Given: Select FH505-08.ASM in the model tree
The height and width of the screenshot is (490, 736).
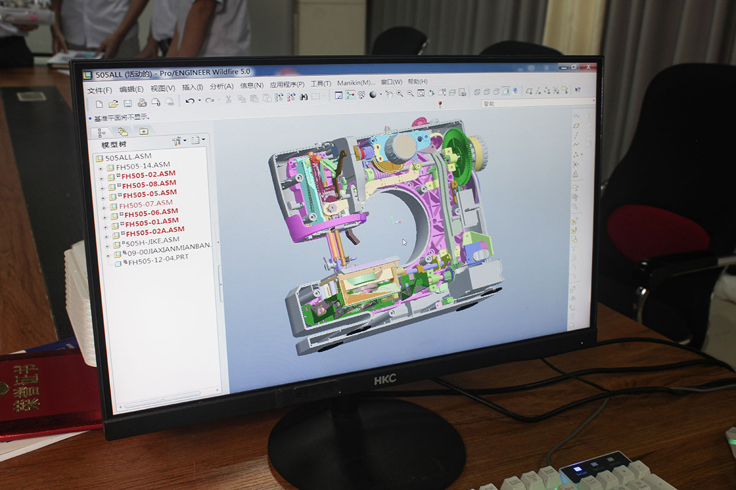Looking at the screenshot, I should point(148,184).
